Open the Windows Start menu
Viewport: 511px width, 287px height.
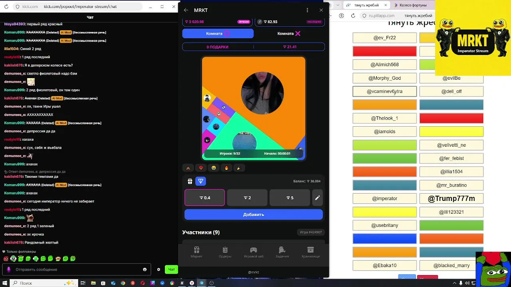pos(5,283)
